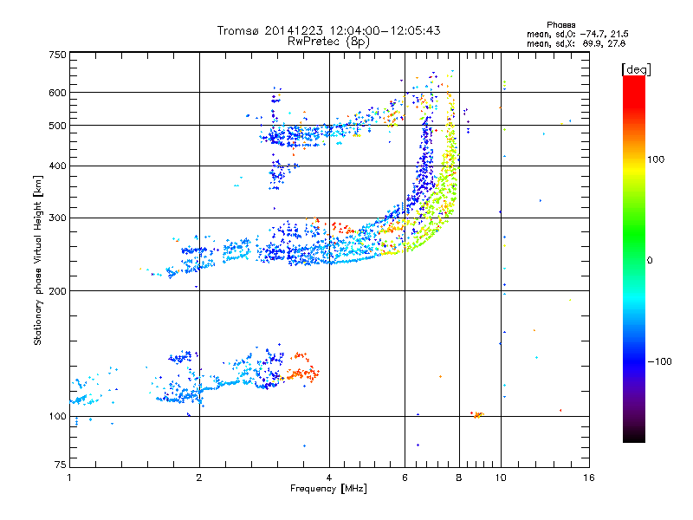This screenshot has height=520, width=693.
Task: Click the x-axis tick label '4'
Action: pyautogui.click(x=329, y=478)
